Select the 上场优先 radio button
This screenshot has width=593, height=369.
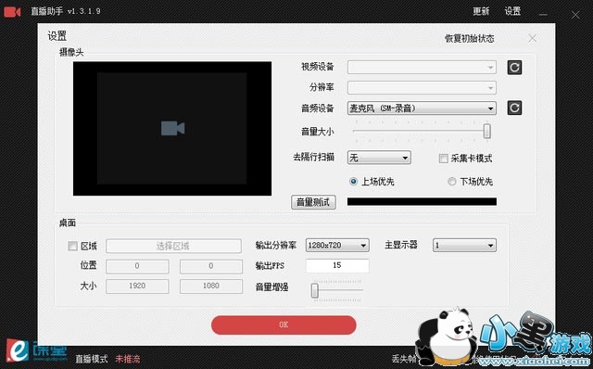(353, 182)
